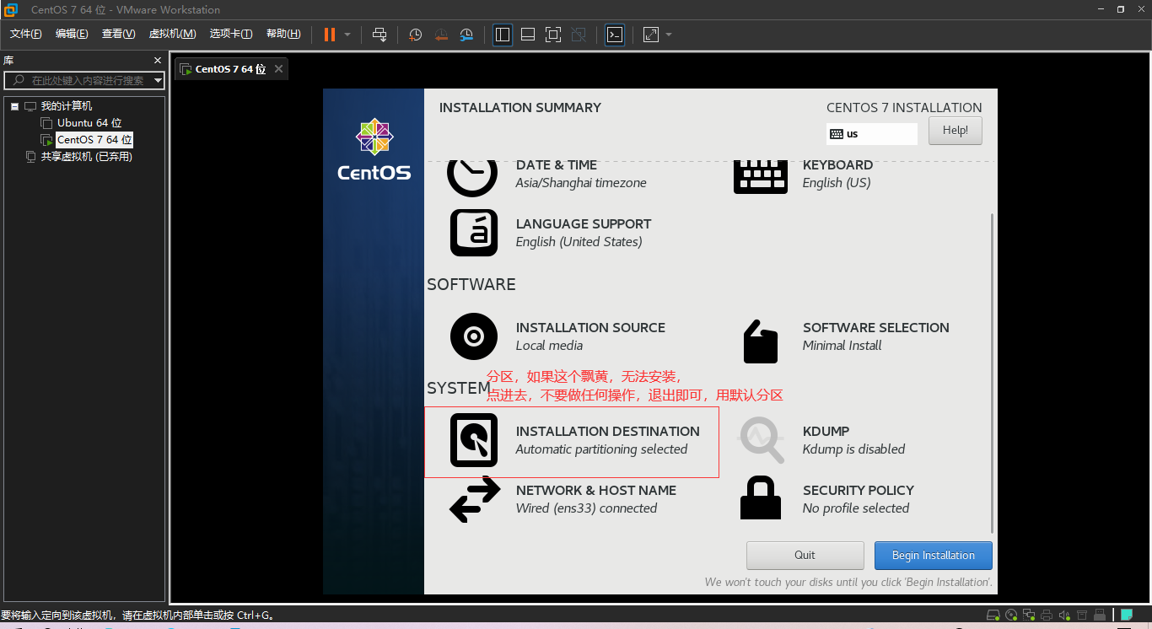Screen dimensions: 1152x629
Task: Enter full screen mode icon
Action: pos(553,35)
